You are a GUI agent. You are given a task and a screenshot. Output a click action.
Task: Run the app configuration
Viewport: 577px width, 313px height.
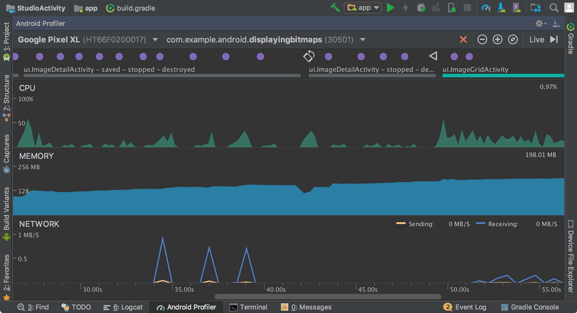pyautogui.click(x=391, y=7)
